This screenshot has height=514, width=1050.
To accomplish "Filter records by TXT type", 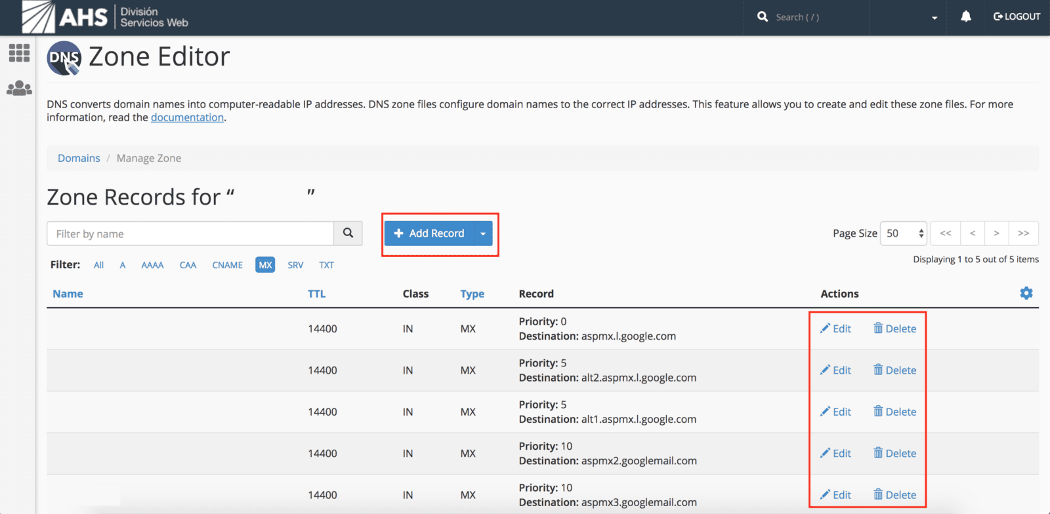I will coord(326,265).
